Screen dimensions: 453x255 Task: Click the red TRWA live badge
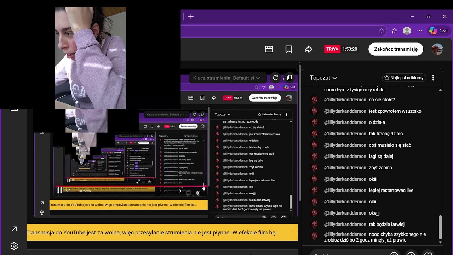click(332, 49)
